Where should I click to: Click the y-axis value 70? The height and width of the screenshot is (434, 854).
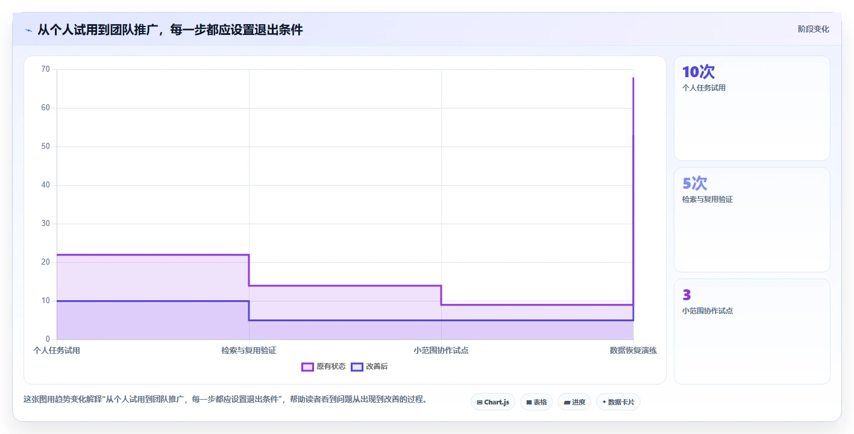point(46,69)
